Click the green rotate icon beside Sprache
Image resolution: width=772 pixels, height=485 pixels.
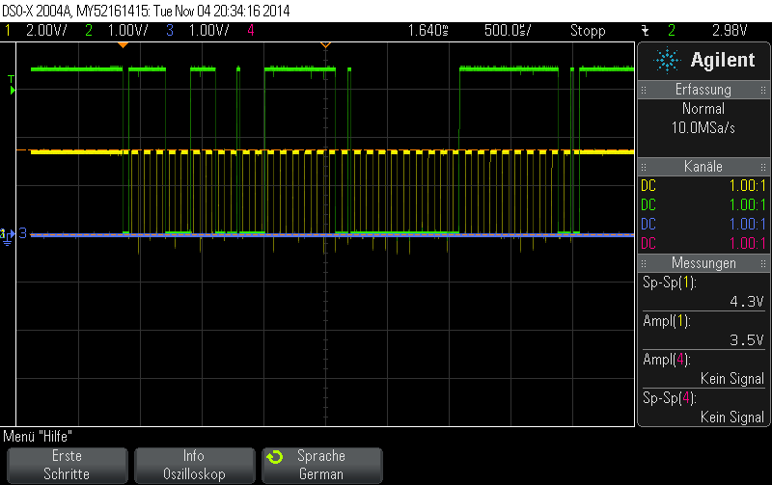pyautogui.click(x=275, y=456)
